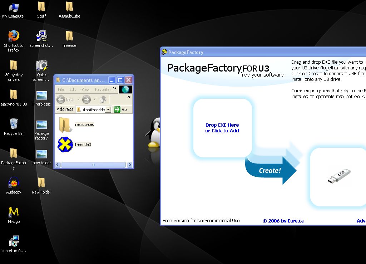Select the supertux installer icon

[x=14, y=244]
